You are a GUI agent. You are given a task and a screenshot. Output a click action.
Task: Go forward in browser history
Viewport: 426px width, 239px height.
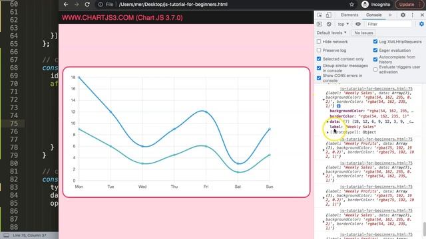pos(77,5)
